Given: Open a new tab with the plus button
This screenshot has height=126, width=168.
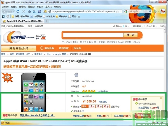Looking at the screenshot, I should coord(46,21).
